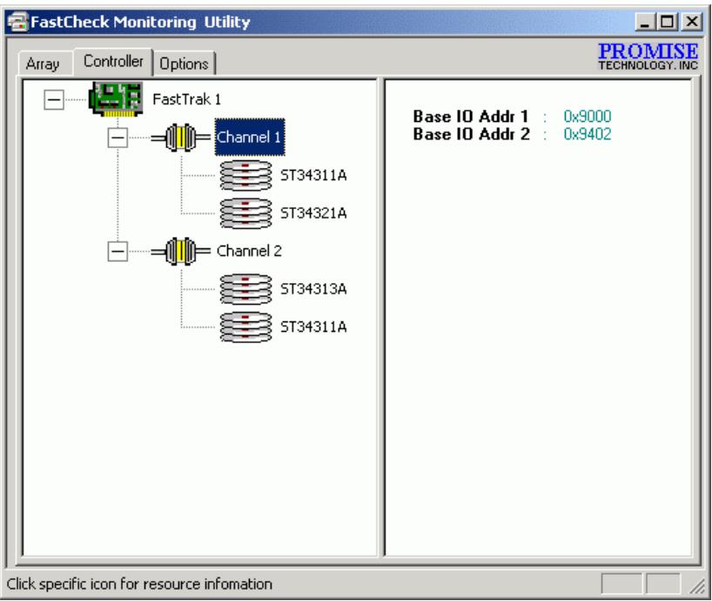
Task: Open the Options tab
Action: pyautogui.click(x=184, y=64)
